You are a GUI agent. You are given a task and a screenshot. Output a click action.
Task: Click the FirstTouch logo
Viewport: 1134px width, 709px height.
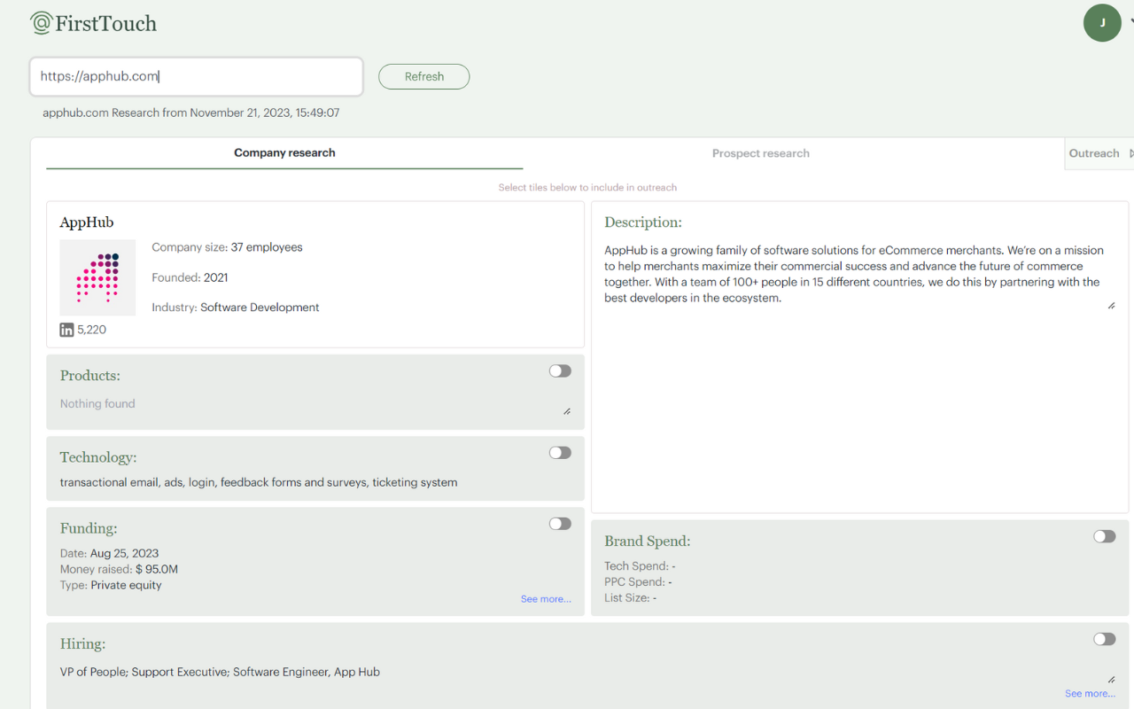click(93, 23)
